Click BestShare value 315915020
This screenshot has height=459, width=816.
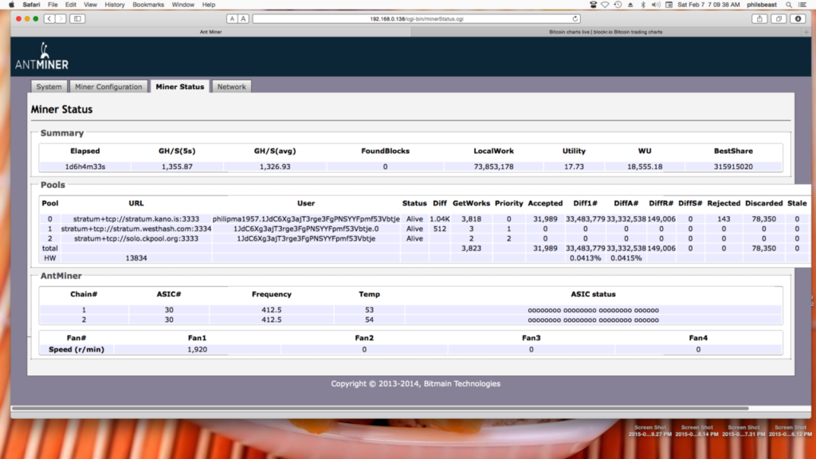[x=733, y=167]
